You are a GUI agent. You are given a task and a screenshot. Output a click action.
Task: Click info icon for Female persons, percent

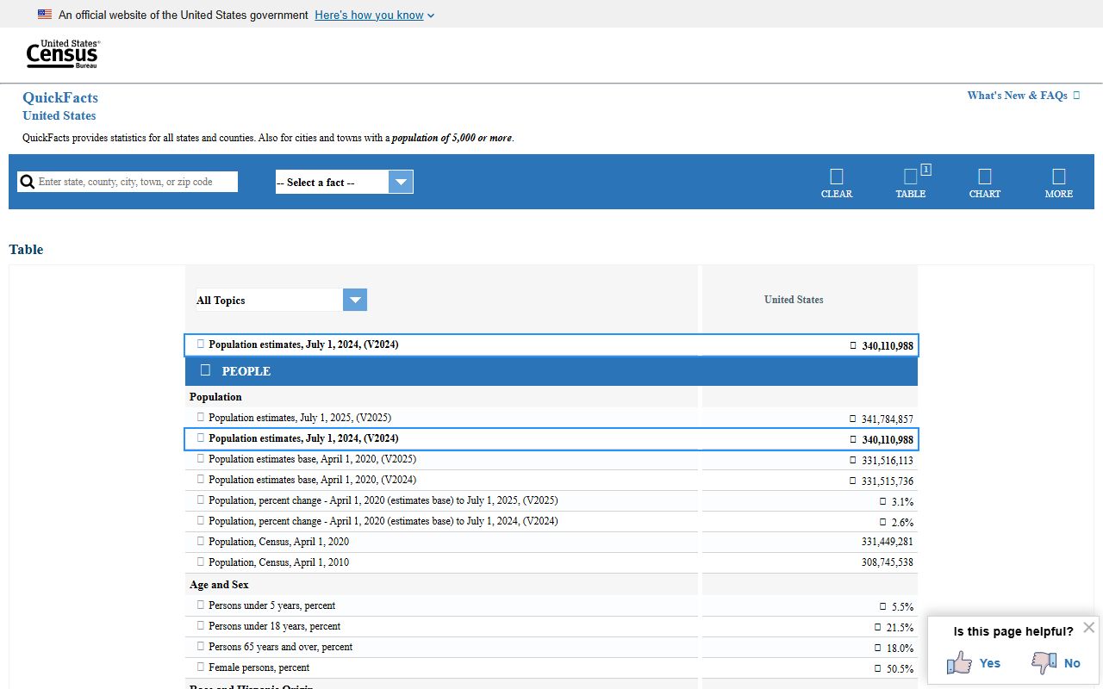click(x=201, y=667)
